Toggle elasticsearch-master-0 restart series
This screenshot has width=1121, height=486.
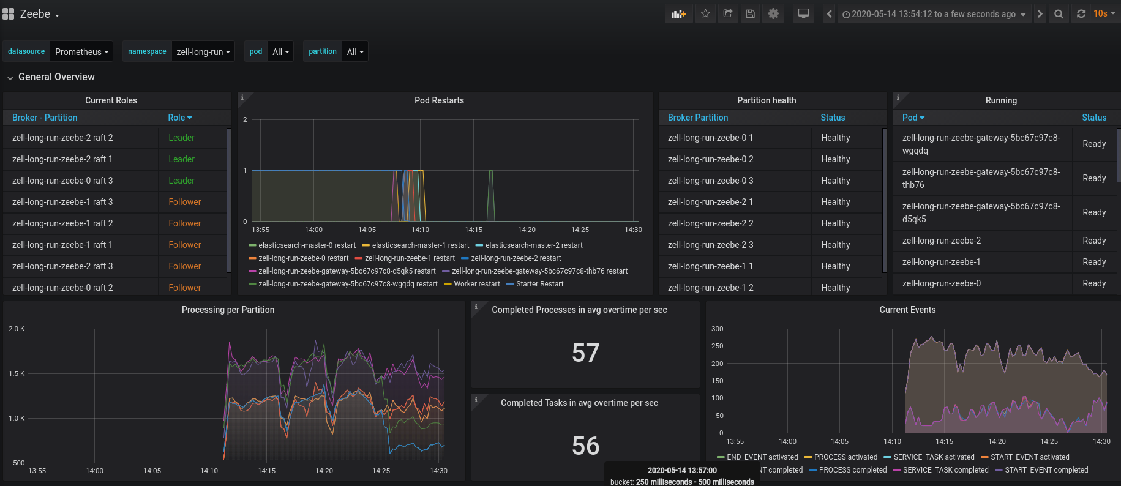click(x=307, y=245)
